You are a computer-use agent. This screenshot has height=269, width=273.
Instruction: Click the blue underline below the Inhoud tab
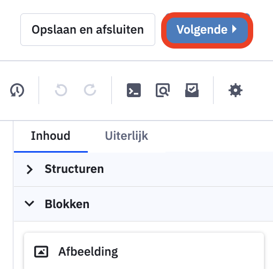[x=51, y=152]
